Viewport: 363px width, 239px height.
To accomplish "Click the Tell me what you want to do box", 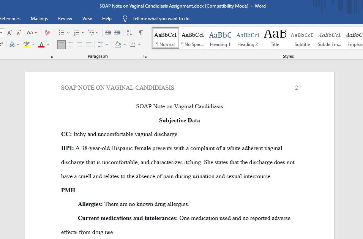I will 161,19.
